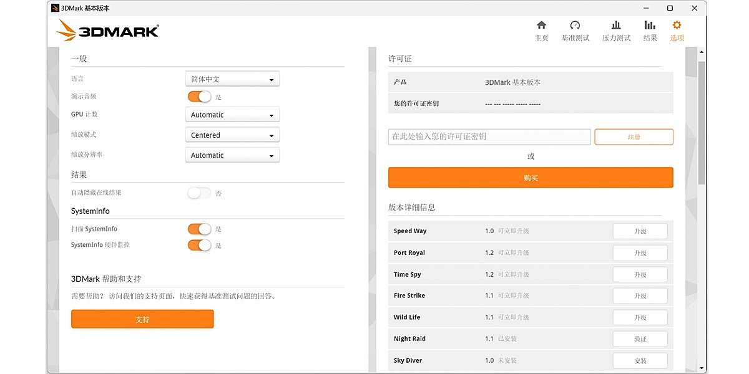Turn off the 扫描 SystemInfo toggle
Viewport: 749px width, 374px height.
pos(198,229)
